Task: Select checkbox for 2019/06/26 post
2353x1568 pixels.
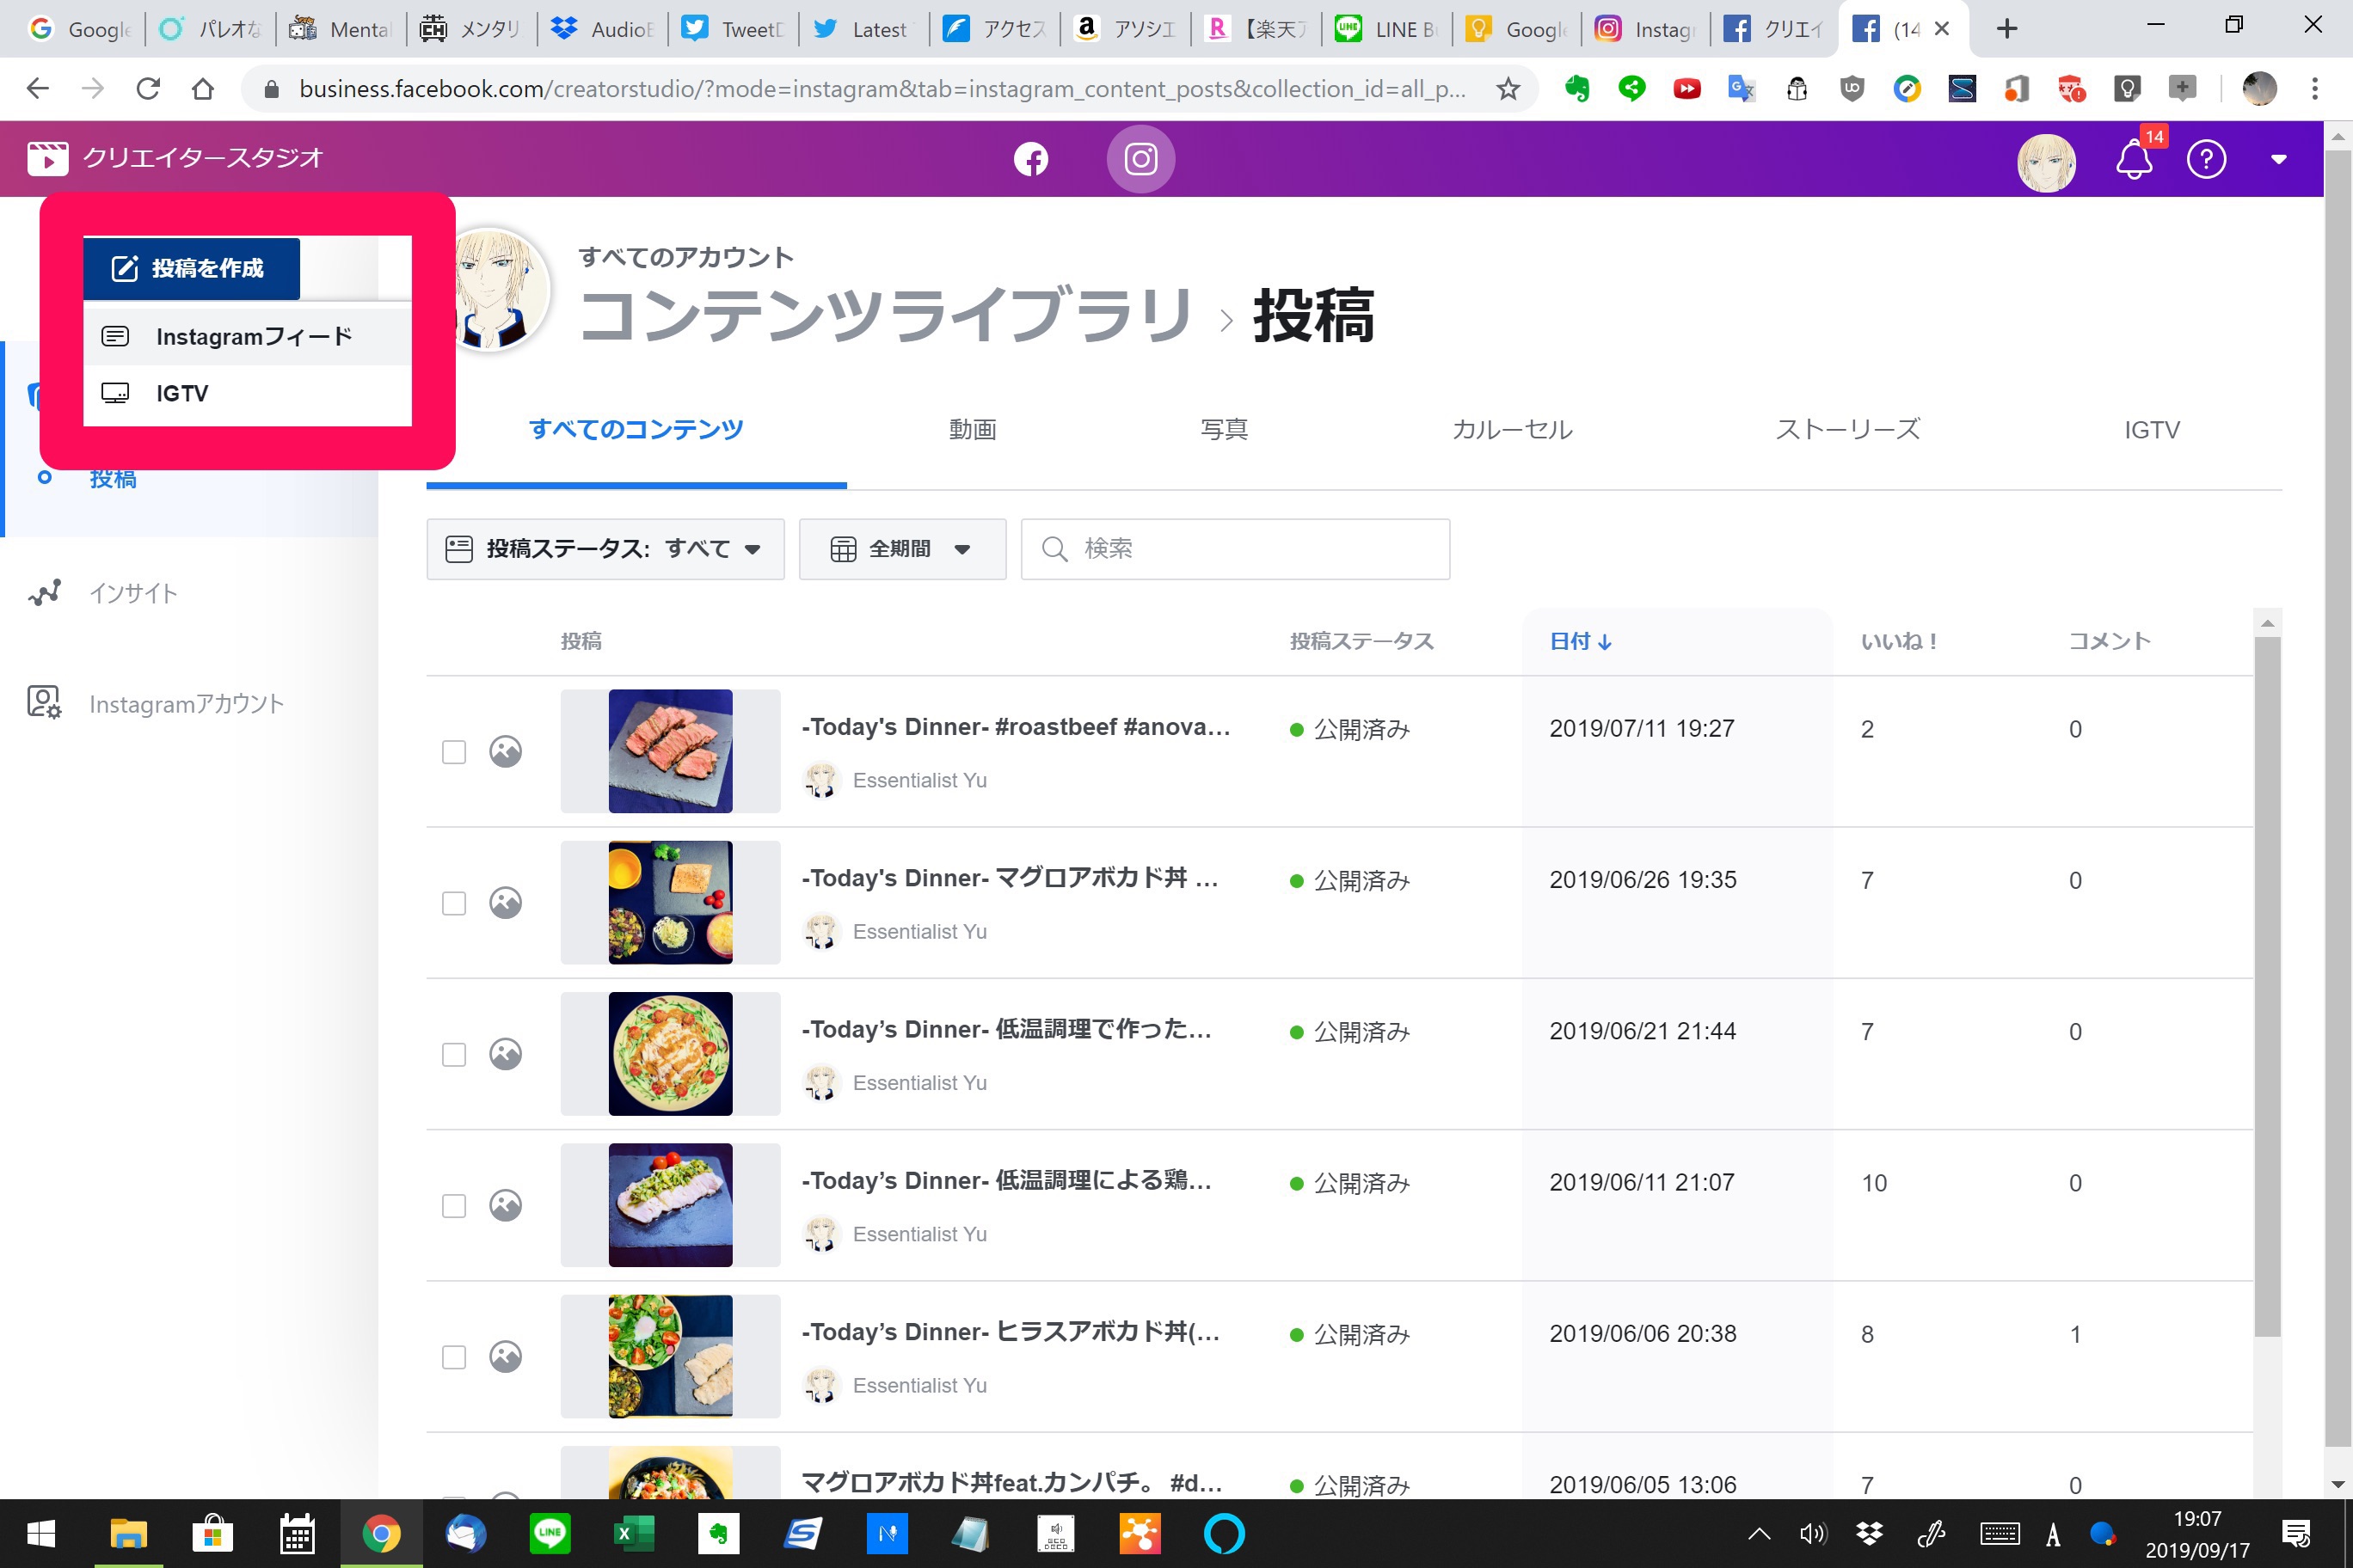Action: (x=454, y=903)
